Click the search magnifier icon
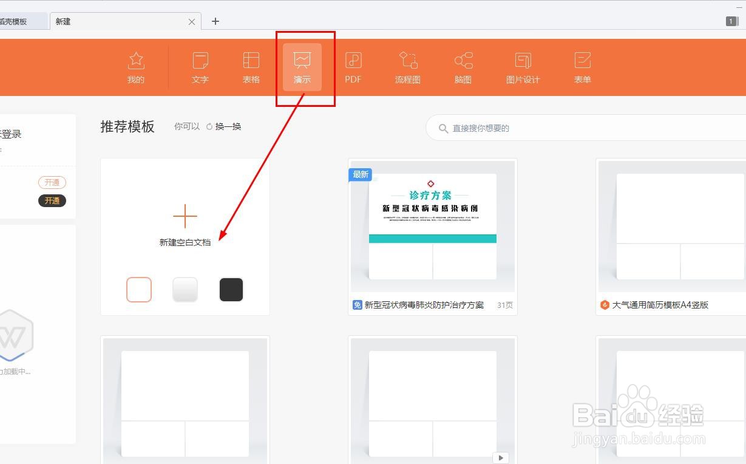This screenshot has width=746, height=464. [x=444, y=129]
